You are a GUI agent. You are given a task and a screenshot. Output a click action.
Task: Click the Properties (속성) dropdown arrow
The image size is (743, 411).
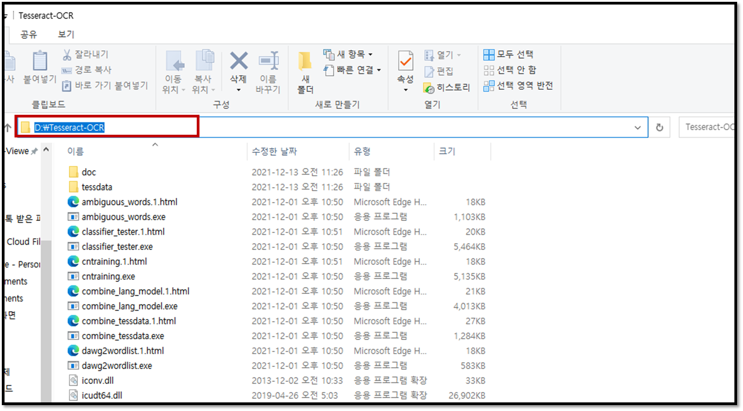(406, 90)
